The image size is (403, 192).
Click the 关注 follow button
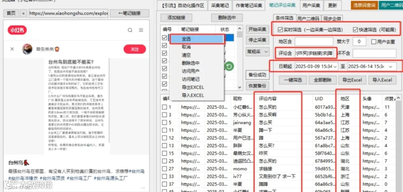[135, 49]
